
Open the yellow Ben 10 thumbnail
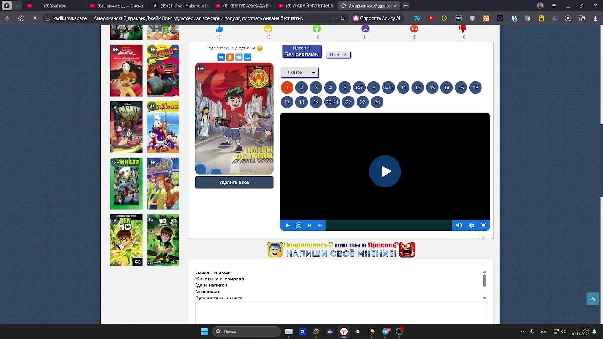pyautogui.click(x=126, y=240)
